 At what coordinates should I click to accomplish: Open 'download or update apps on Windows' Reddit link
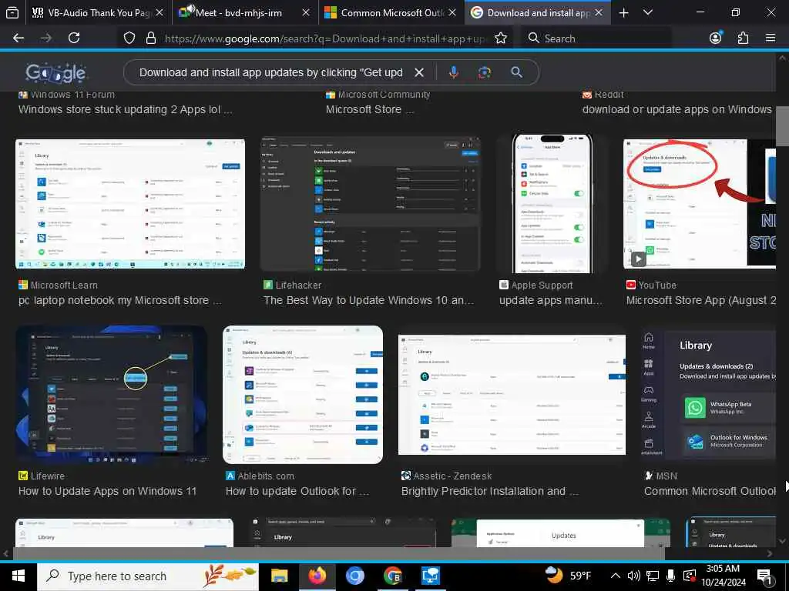[x=677, y=109]
